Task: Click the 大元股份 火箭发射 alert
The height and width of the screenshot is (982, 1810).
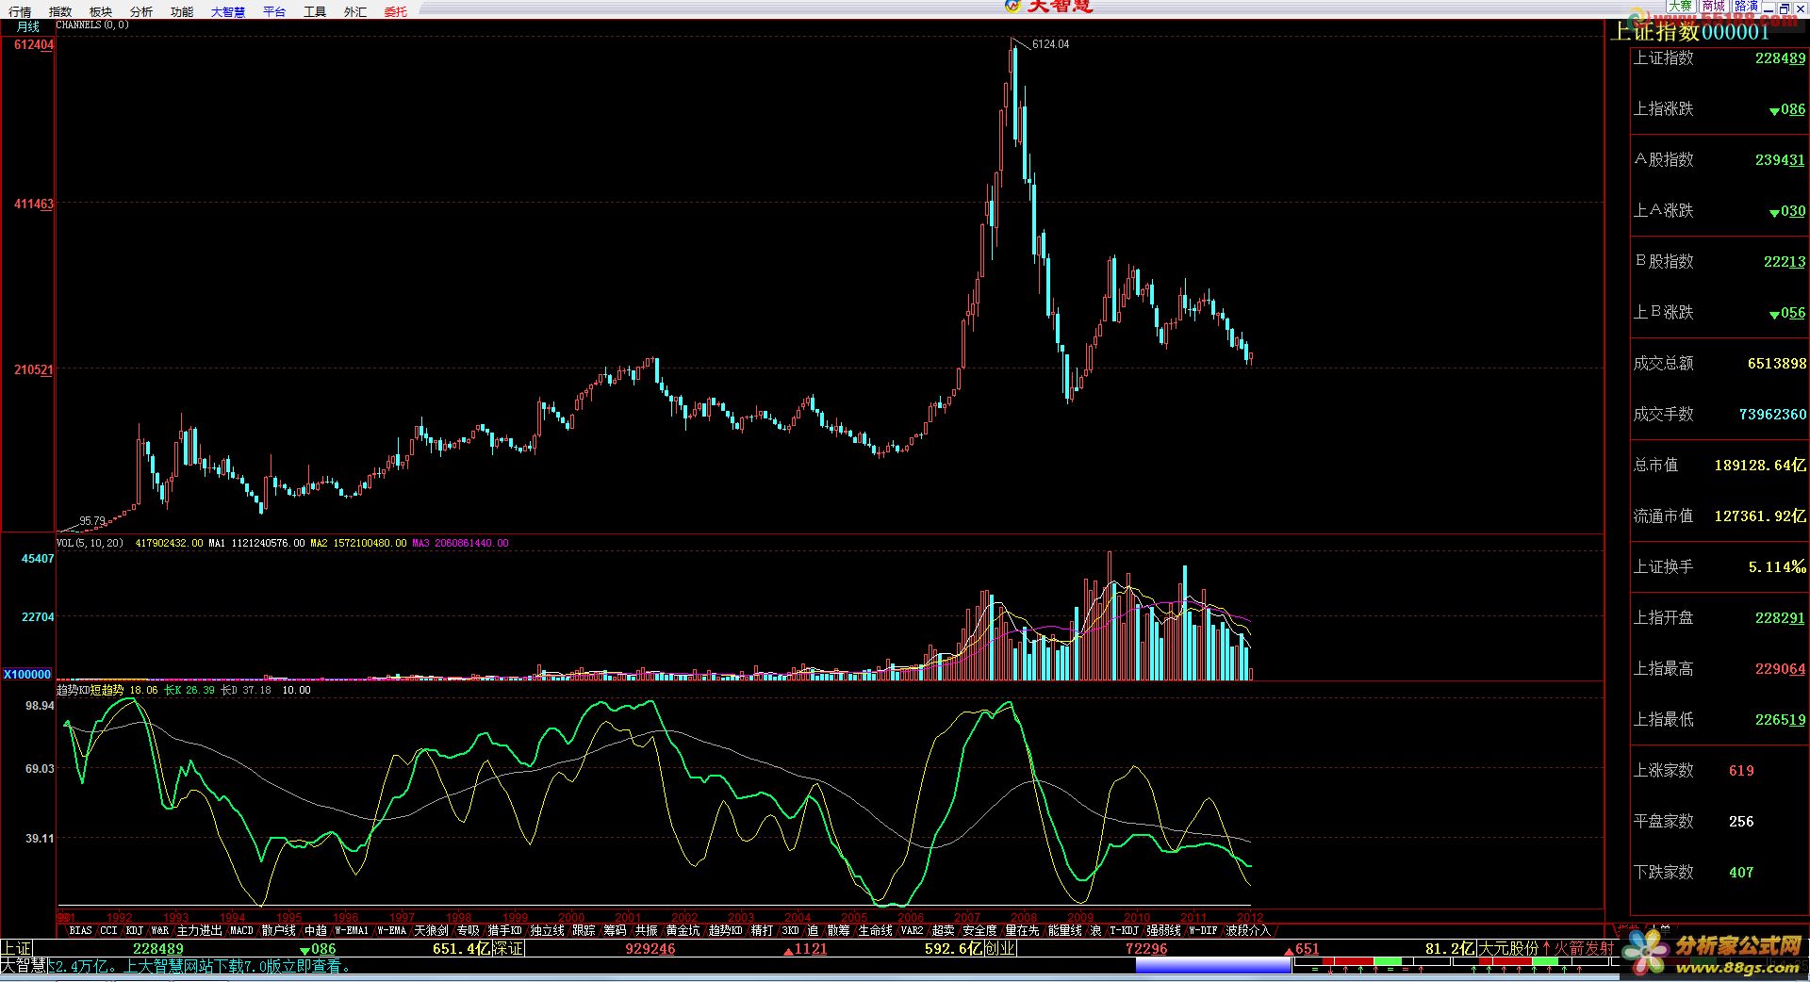Action: pyautogui.click(x=1546, y=949)
